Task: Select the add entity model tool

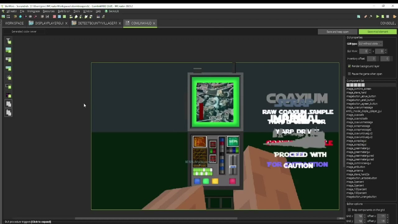Action: pyautogui.click(x=8, y=95)
